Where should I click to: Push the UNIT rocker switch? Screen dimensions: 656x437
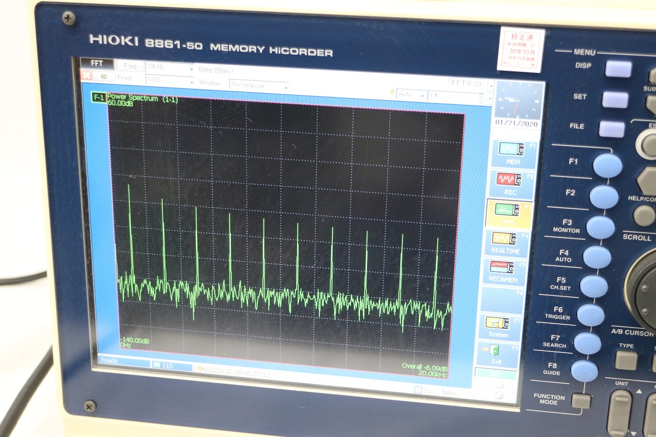(619, 413)
